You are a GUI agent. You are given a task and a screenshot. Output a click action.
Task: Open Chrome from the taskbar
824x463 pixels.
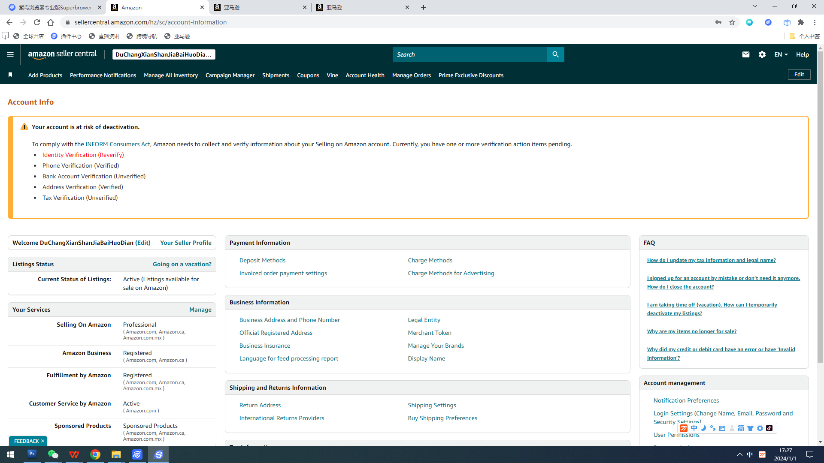click(x=95, y=454)
